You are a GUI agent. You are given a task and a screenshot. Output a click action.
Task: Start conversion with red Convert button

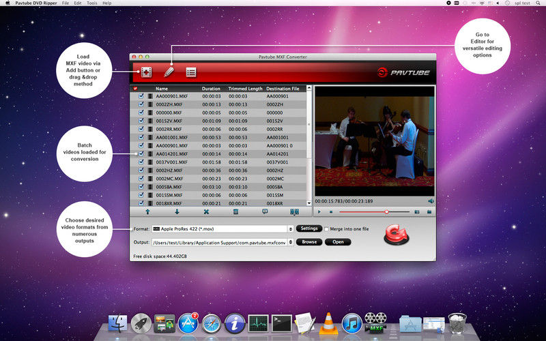(x=397, y=235)
